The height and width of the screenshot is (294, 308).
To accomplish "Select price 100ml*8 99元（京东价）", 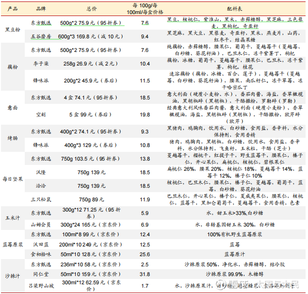I will (x=91, y=234).
